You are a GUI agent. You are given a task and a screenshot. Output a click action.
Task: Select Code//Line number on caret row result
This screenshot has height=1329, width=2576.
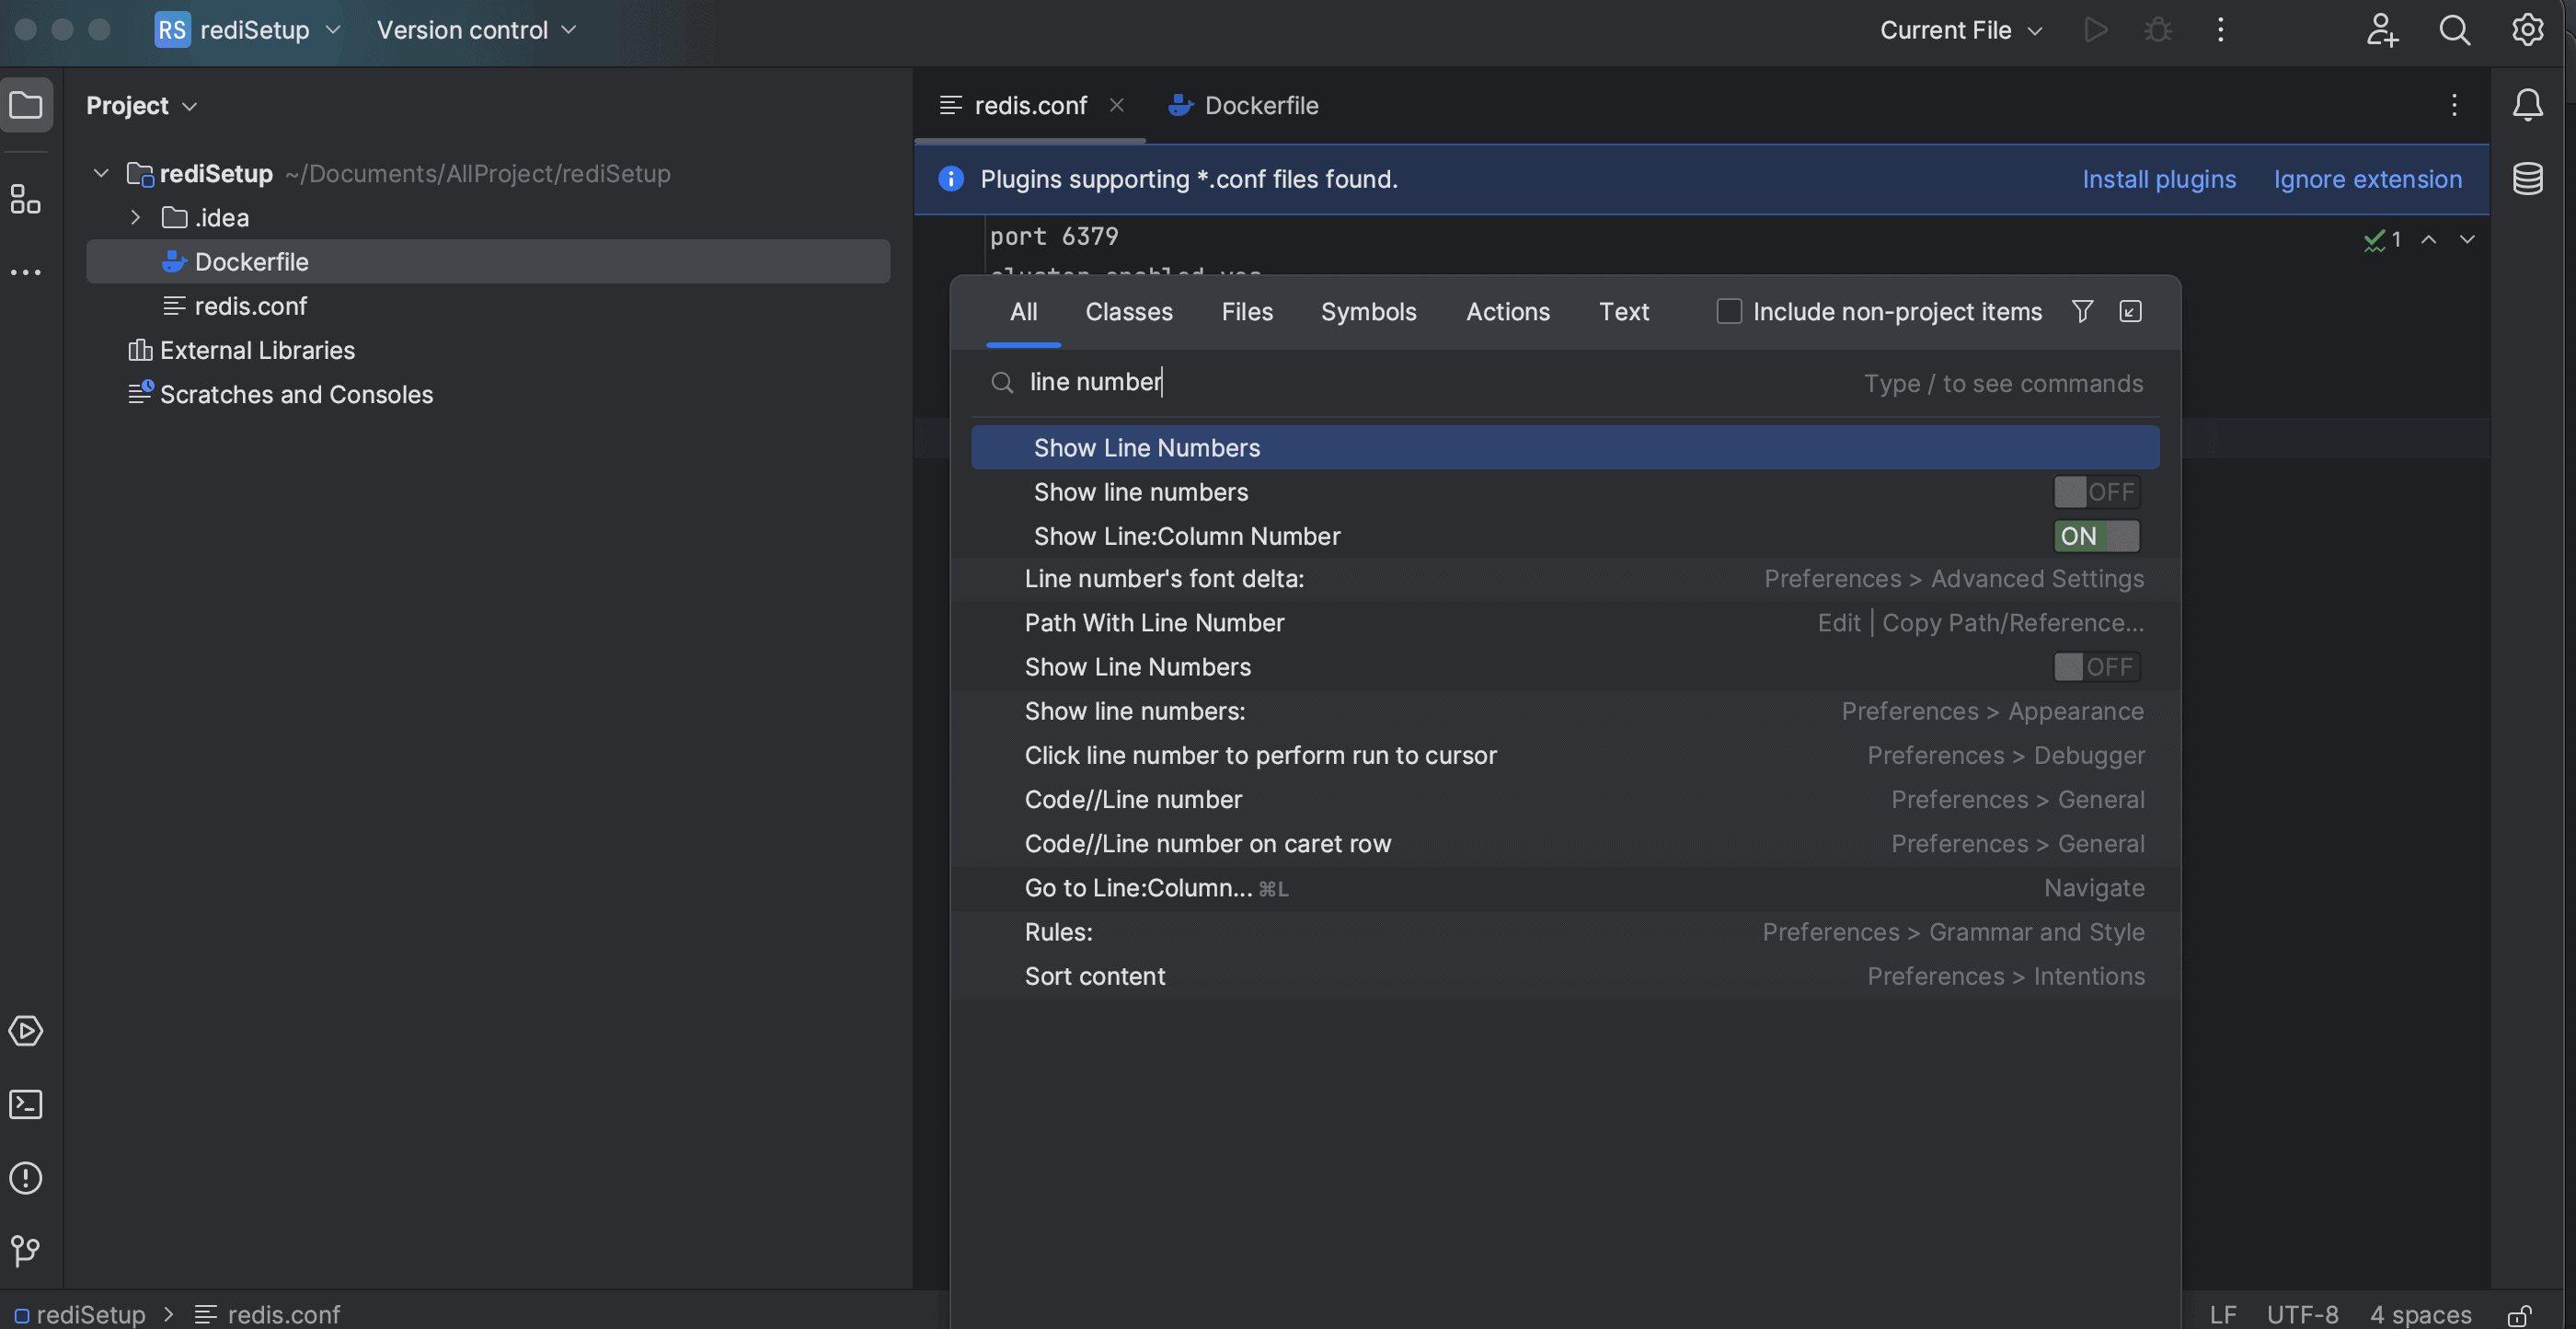pyautogui.click(x=1565, y=844)
